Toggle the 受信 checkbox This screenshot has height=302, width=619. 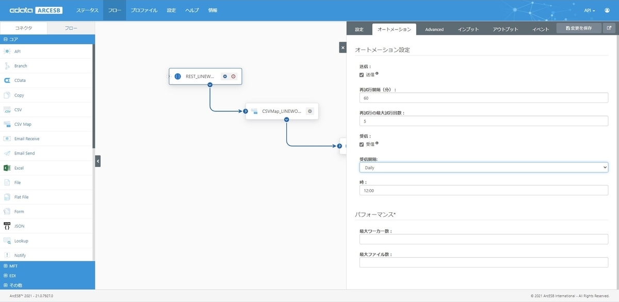(x=362, y=144)
